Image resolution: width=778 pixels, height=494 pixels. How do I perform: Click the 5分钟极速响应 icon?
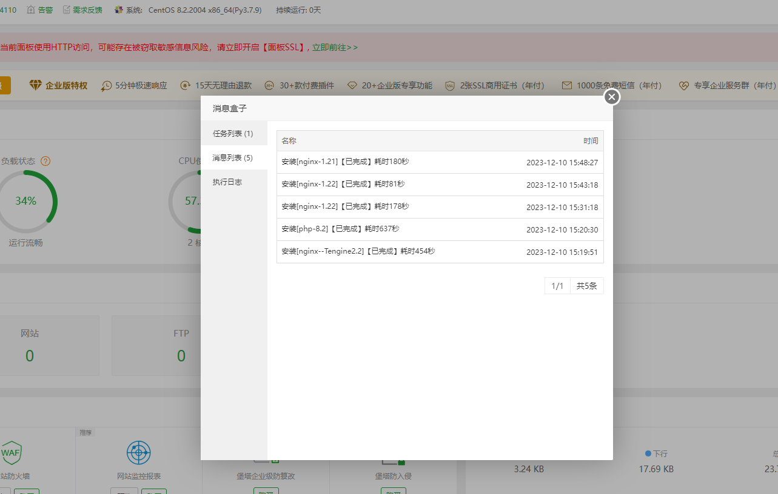coord(107,85)
